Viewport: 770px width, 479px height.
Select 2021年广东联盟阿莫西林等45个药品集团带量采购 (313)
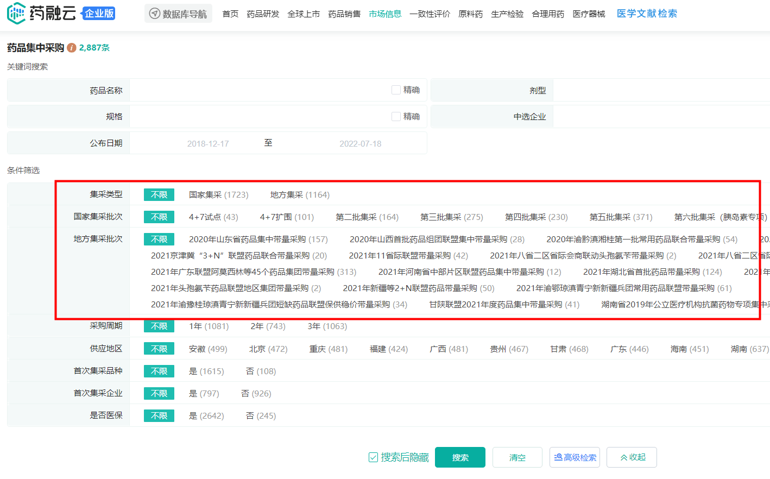click(254, 272)
